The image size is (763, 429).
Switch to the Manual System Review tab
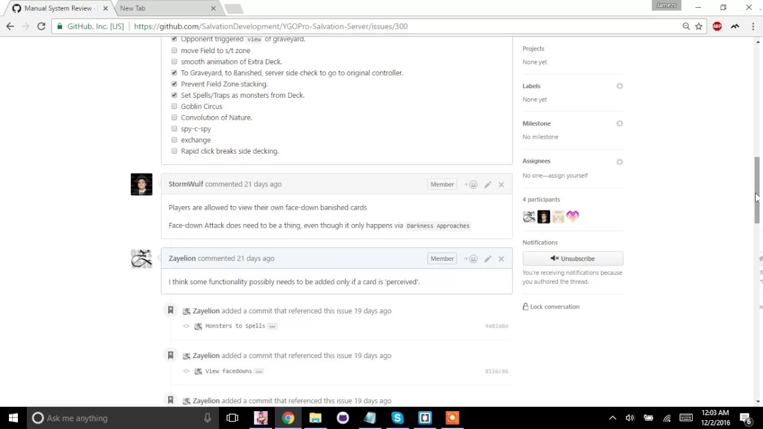pos(58,8)
